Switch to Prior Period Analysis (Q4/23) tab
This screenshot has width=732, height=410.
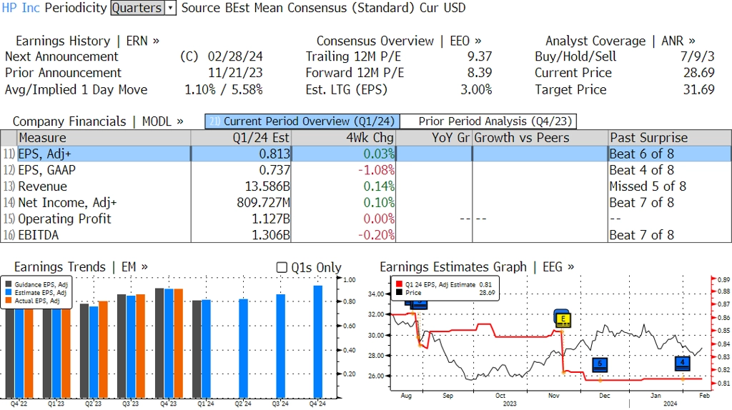488,121
